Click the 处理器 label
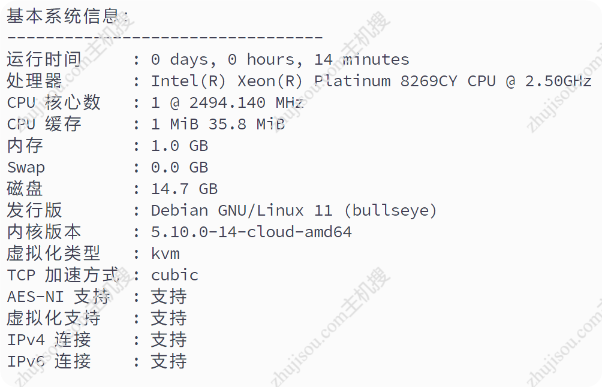This screenshot has height=387, width=602. [34, 81]
